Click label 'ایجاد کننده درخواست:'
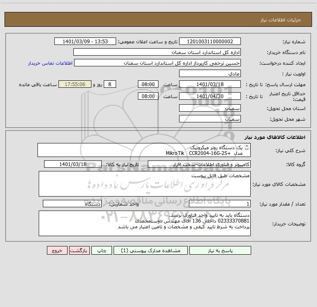The width and height of the screenshot is (317, 307). [282, 63]
